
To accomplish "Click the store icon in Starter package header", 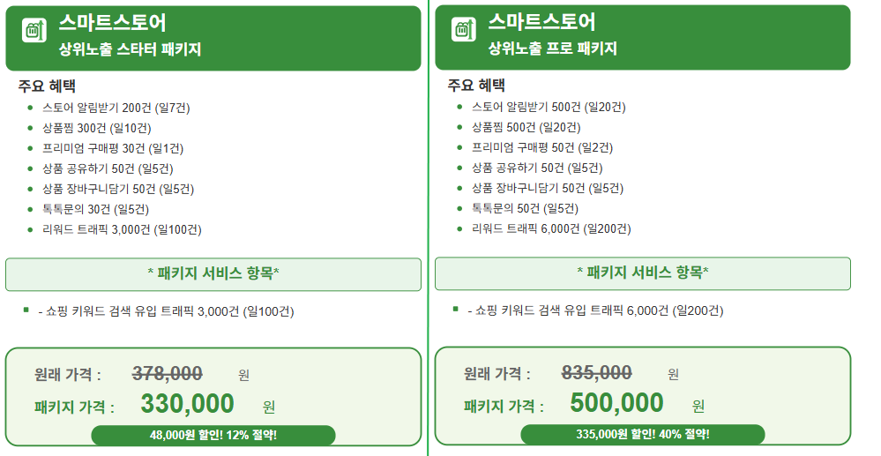I will (x=34, y=30).
